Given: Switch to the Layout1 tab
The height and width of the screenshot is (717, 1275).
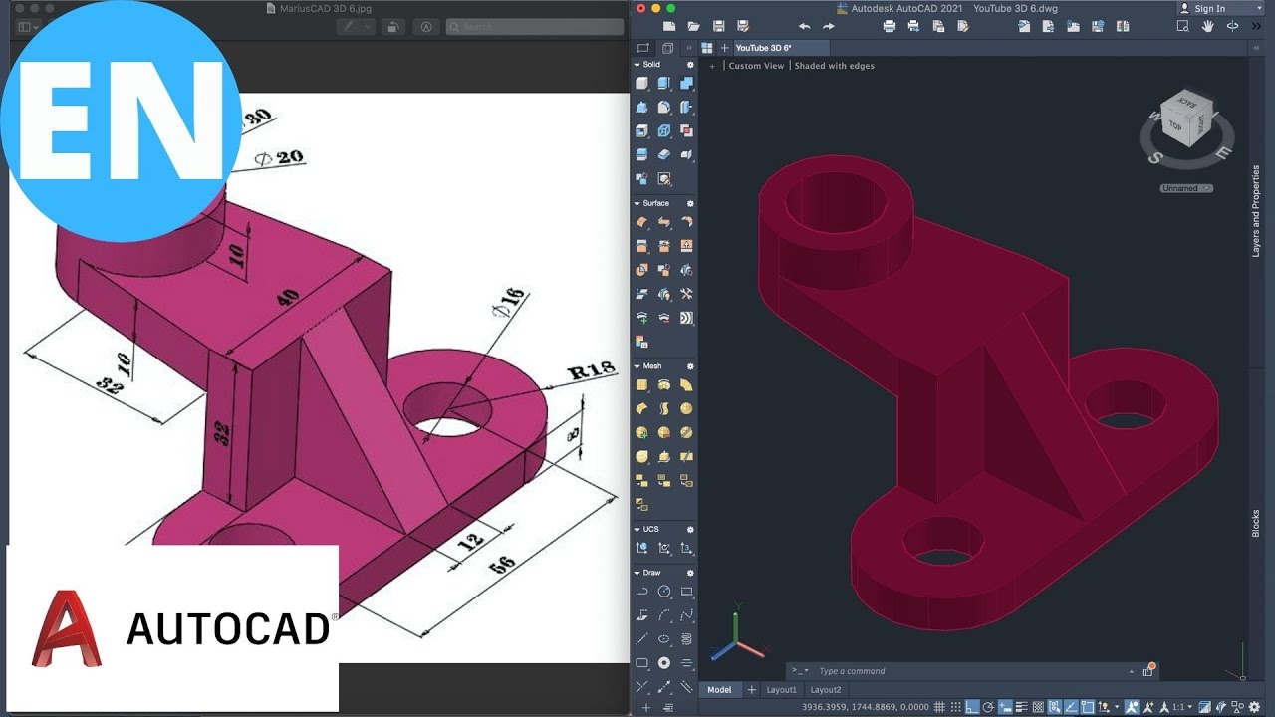Looking at the screenshot, I should click(x=781, y=689).
